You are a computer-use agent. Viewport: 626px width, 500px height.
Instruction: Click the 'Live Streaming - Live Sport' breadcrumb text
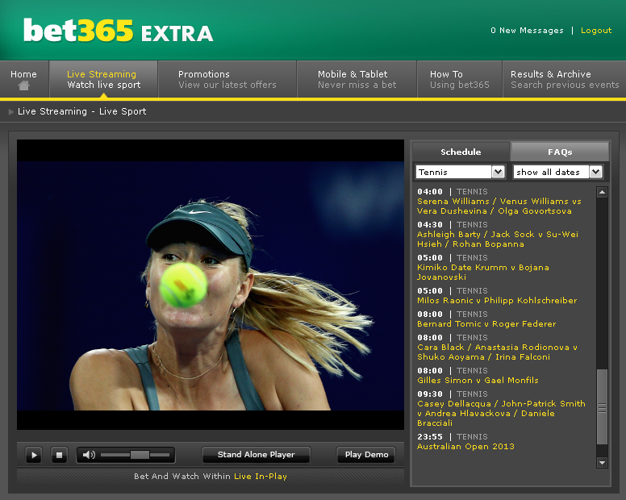tap(81, 111)
